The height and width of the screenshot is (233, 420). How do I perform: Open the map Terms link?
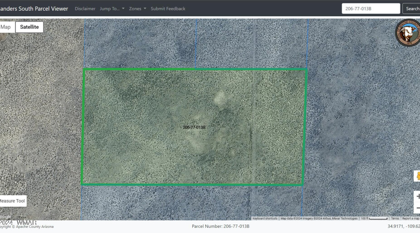click(395, 219)
